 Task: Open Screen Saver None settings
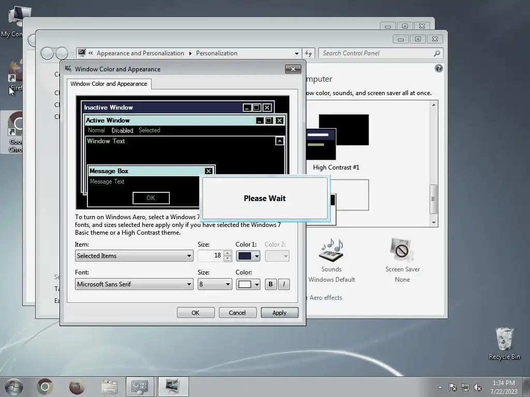point(402,260)
